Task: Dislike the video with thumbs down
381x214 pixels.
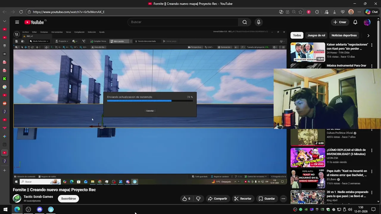Action: click(198, 199)
